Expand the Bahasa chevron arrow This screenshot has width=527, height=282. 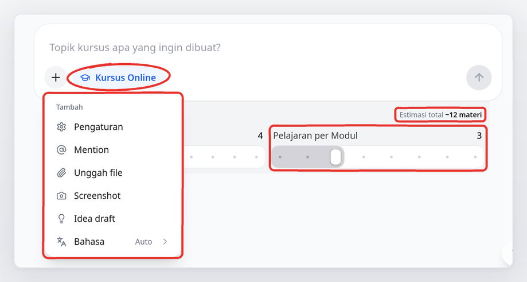point(165,241)
